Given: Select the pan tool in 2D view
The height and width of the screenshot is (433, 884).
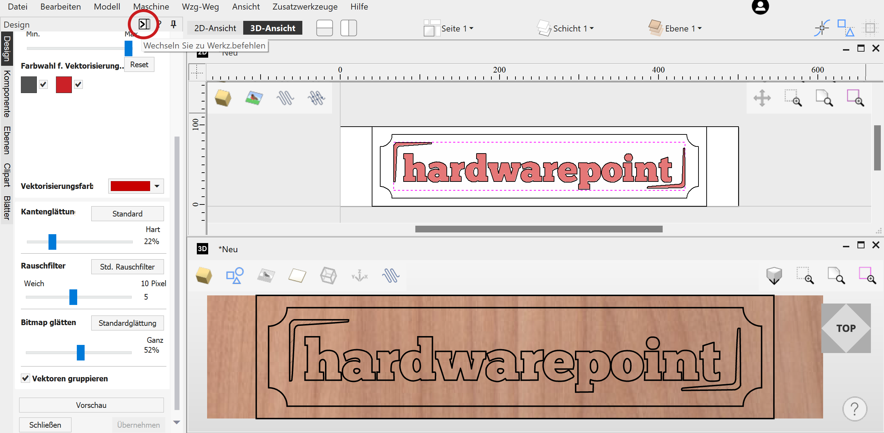Looking at the screenshot, I should [762, 98].
